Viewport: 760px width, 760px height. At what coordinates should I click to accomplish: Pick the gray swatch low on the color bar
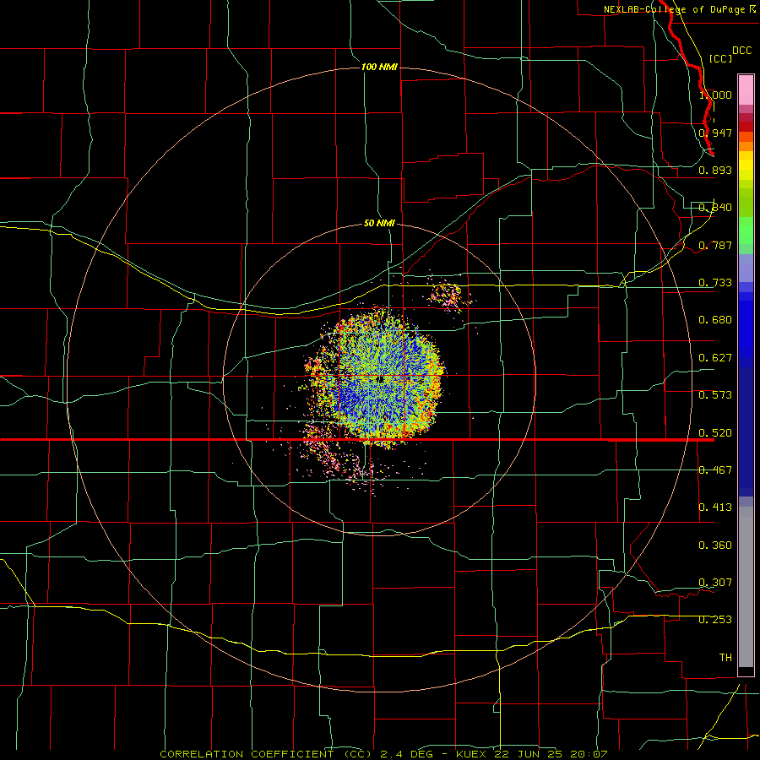(x=746, y=587)
